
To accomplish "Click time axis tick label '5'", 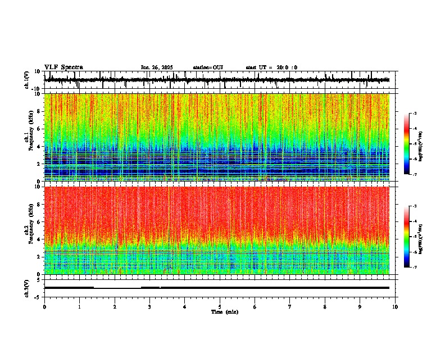I will (220, 307).
